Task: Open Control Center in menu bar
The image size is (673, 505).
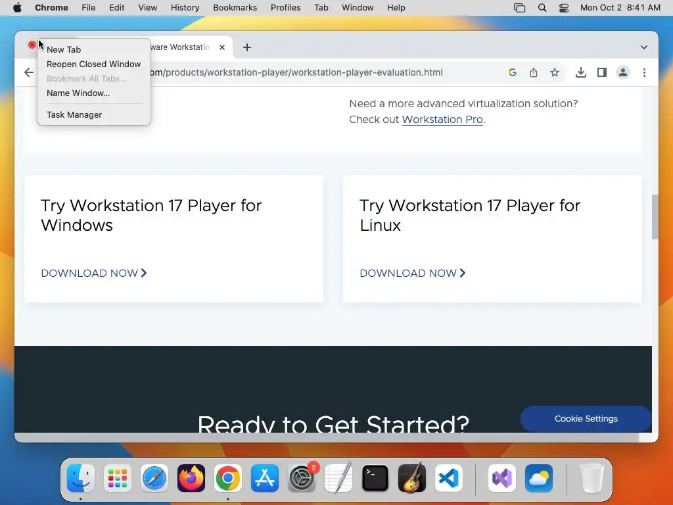Action: pos(563,8)
